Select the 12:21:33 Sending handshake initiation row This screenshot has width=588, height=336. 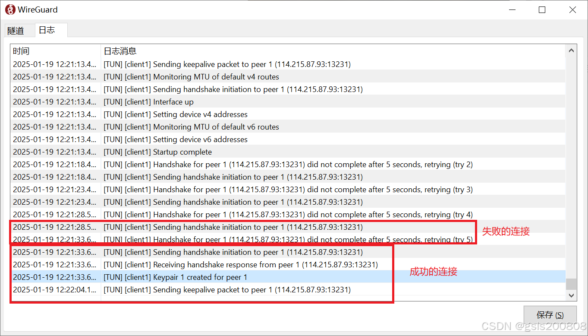[288, 252]
